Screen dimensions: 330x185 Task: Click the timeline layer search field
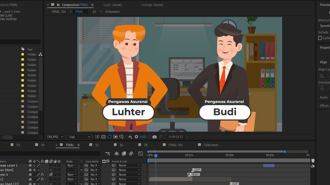tap(50, 154)
